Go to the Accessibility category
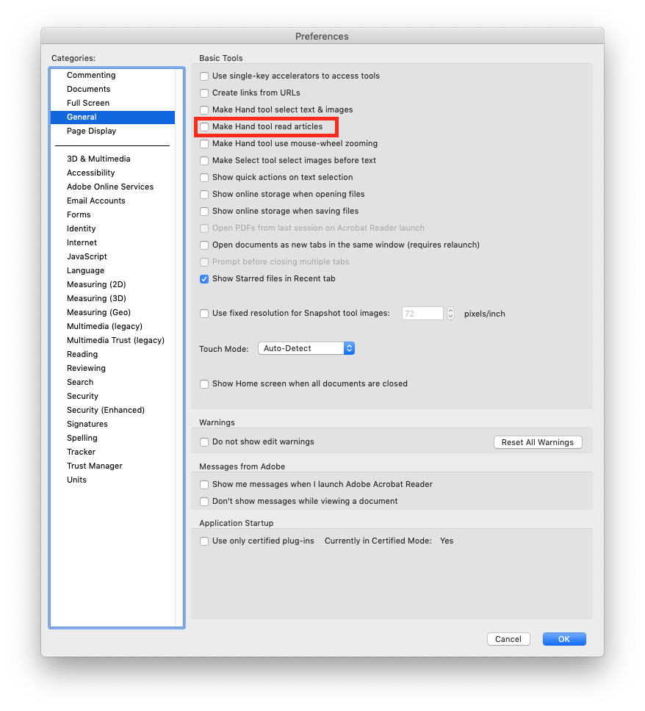 pyautogui.click(x=91, y=173)
